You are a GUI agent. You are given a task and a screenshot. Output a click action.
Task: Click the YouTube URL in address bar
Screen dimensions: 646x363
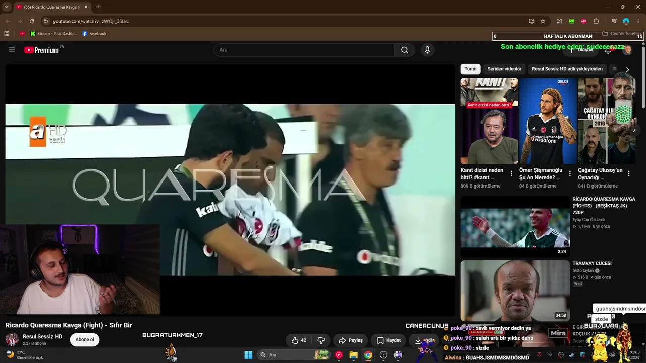click(x=91, y=21)
